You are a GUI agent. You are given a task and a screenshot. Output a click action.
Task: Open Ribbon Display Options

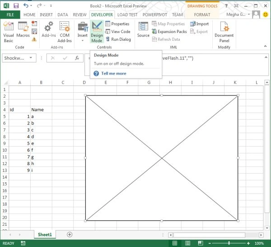[x=236, y=6]
